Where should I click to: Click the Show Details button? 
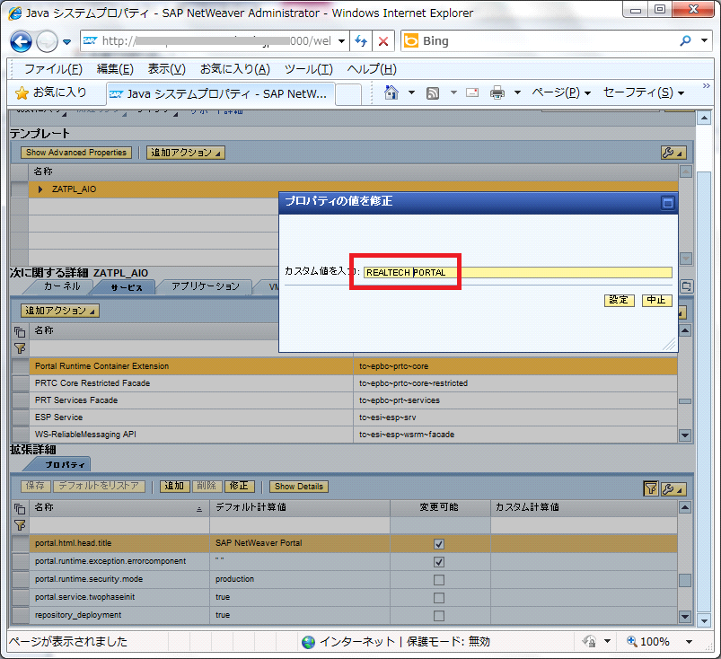pos(299,486)
